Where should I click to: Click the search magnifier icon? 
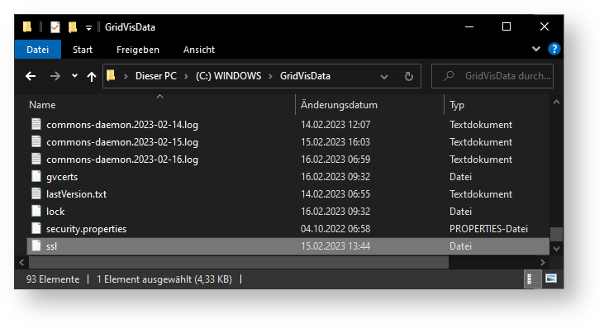(x=449, y=76)
